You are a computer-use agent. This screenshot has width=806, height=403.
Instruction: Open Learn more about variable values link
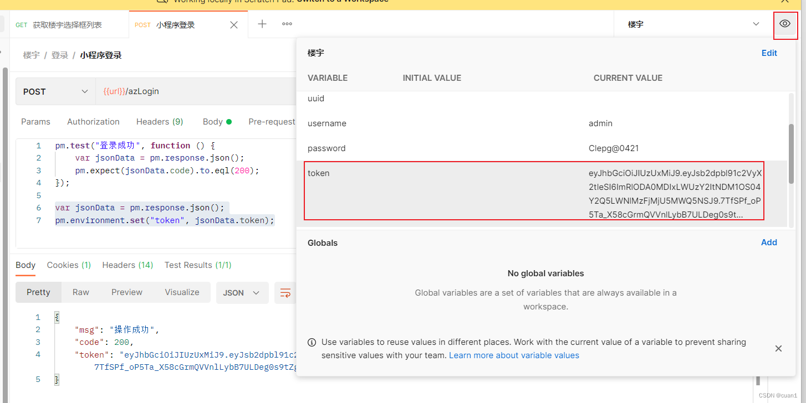click(x=514, y=355)
